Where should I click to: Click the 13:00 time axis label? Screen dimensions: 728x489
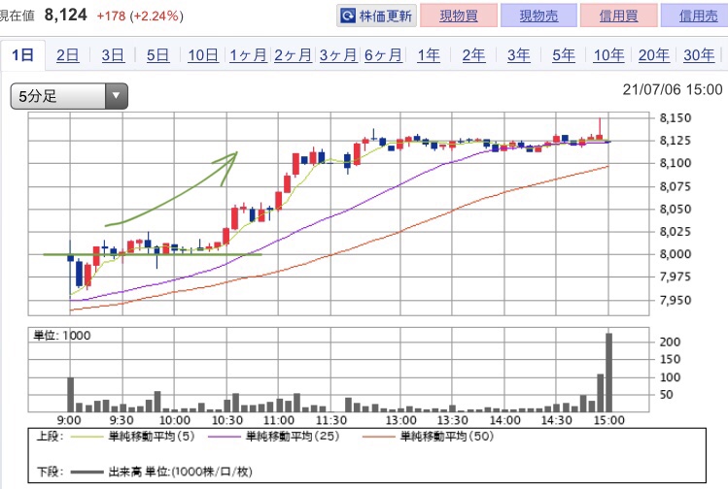(401, 420)
